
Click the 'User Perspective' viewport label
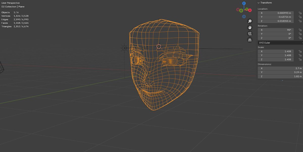pos(11,3)
